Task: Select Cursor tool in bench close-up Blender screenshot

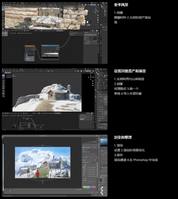Action: click(3, 12)
